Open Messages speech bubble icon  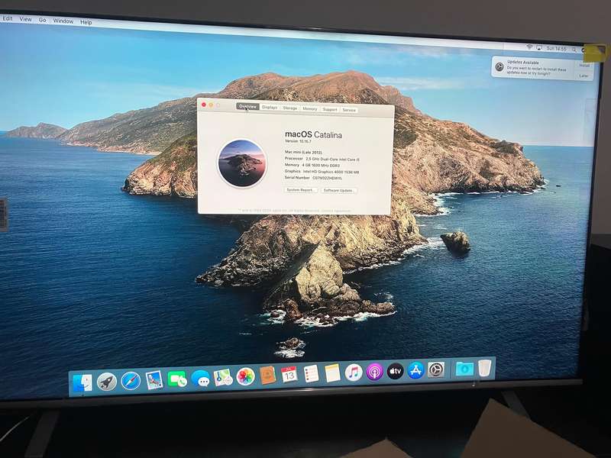[x=201, y=378]
